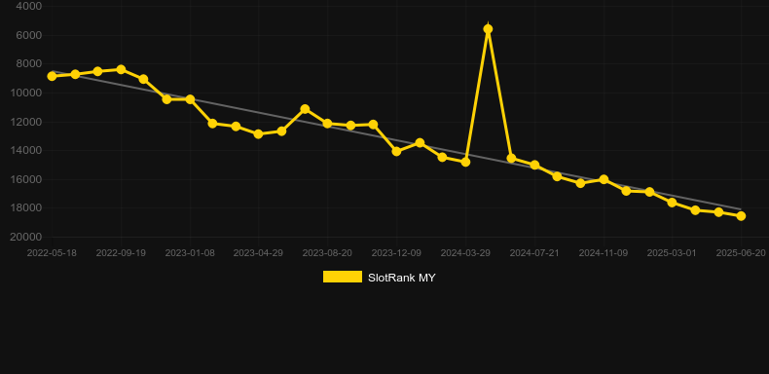Click the 18000 y-axis label
Image resolution: width=769 pixels, height=374 pixels.
26,208
